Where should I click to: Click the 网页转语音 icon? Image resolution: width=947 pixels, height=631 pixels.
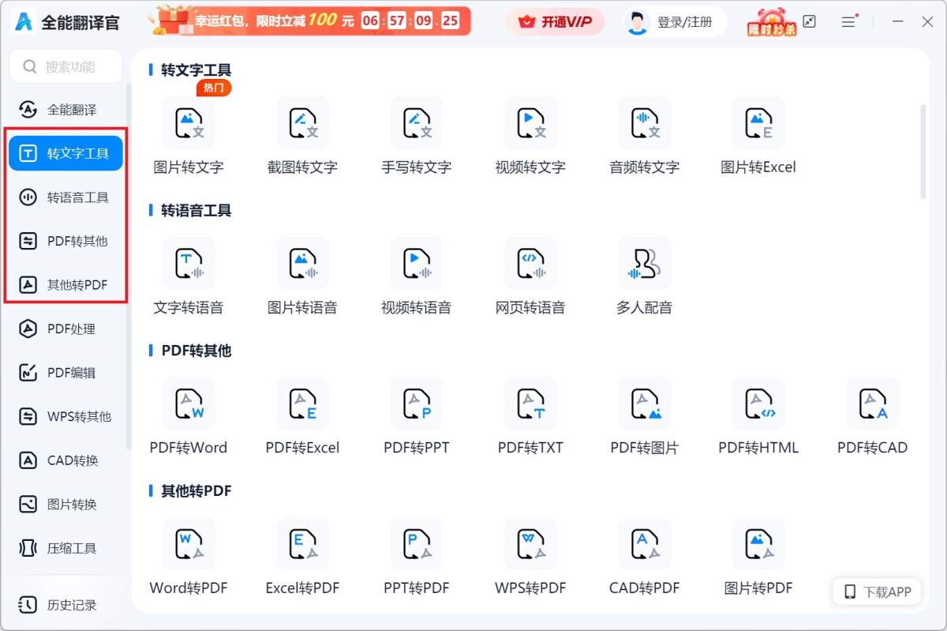[530, 264]
